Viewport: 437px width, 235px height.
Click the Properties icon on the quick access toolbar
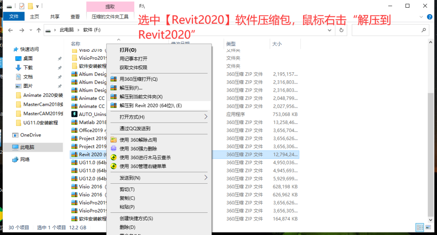(x=22, y=6)
